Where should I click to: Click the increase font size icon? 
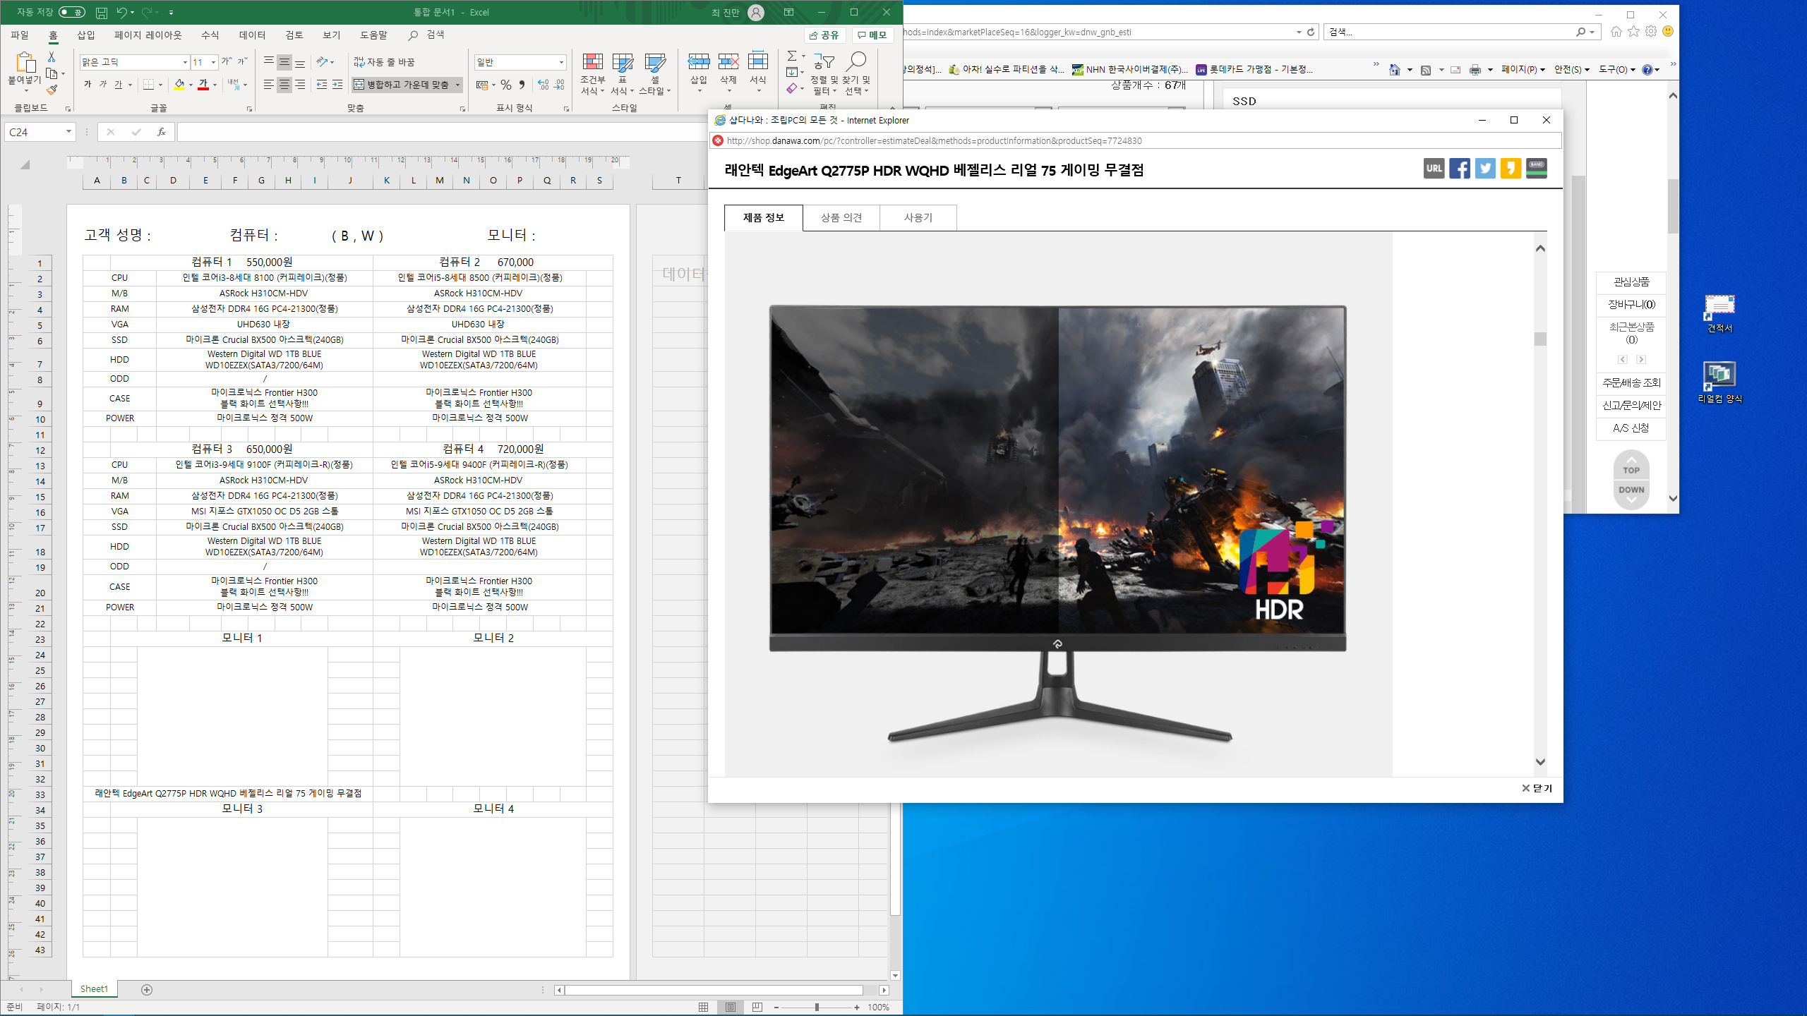(227, 61)
